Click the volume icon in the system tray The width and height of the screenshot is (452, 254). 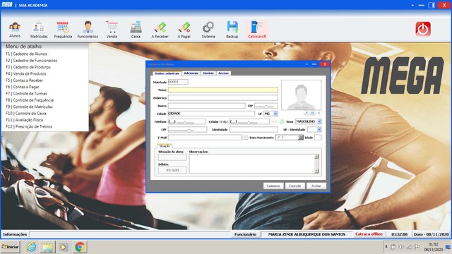(401, 247)
